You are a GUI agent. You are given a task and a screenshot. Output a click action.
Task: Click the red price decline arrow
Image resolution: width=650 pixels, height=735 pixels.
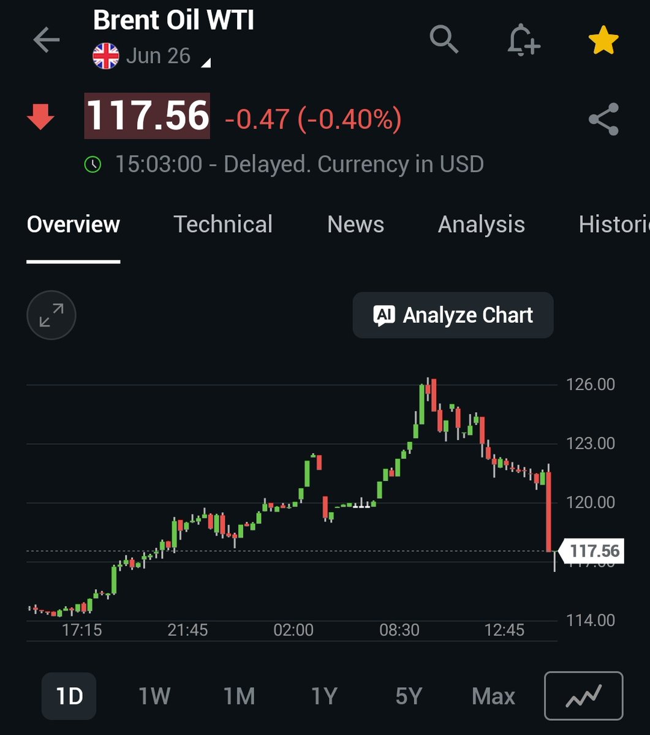(x=40, y=116)
